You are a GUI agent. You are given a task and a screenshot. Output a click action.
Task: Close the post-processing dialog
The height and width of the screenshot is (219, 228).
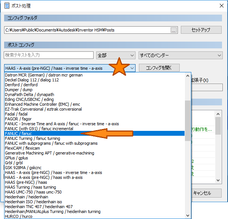pyautogui.click(x=222, y=6)
